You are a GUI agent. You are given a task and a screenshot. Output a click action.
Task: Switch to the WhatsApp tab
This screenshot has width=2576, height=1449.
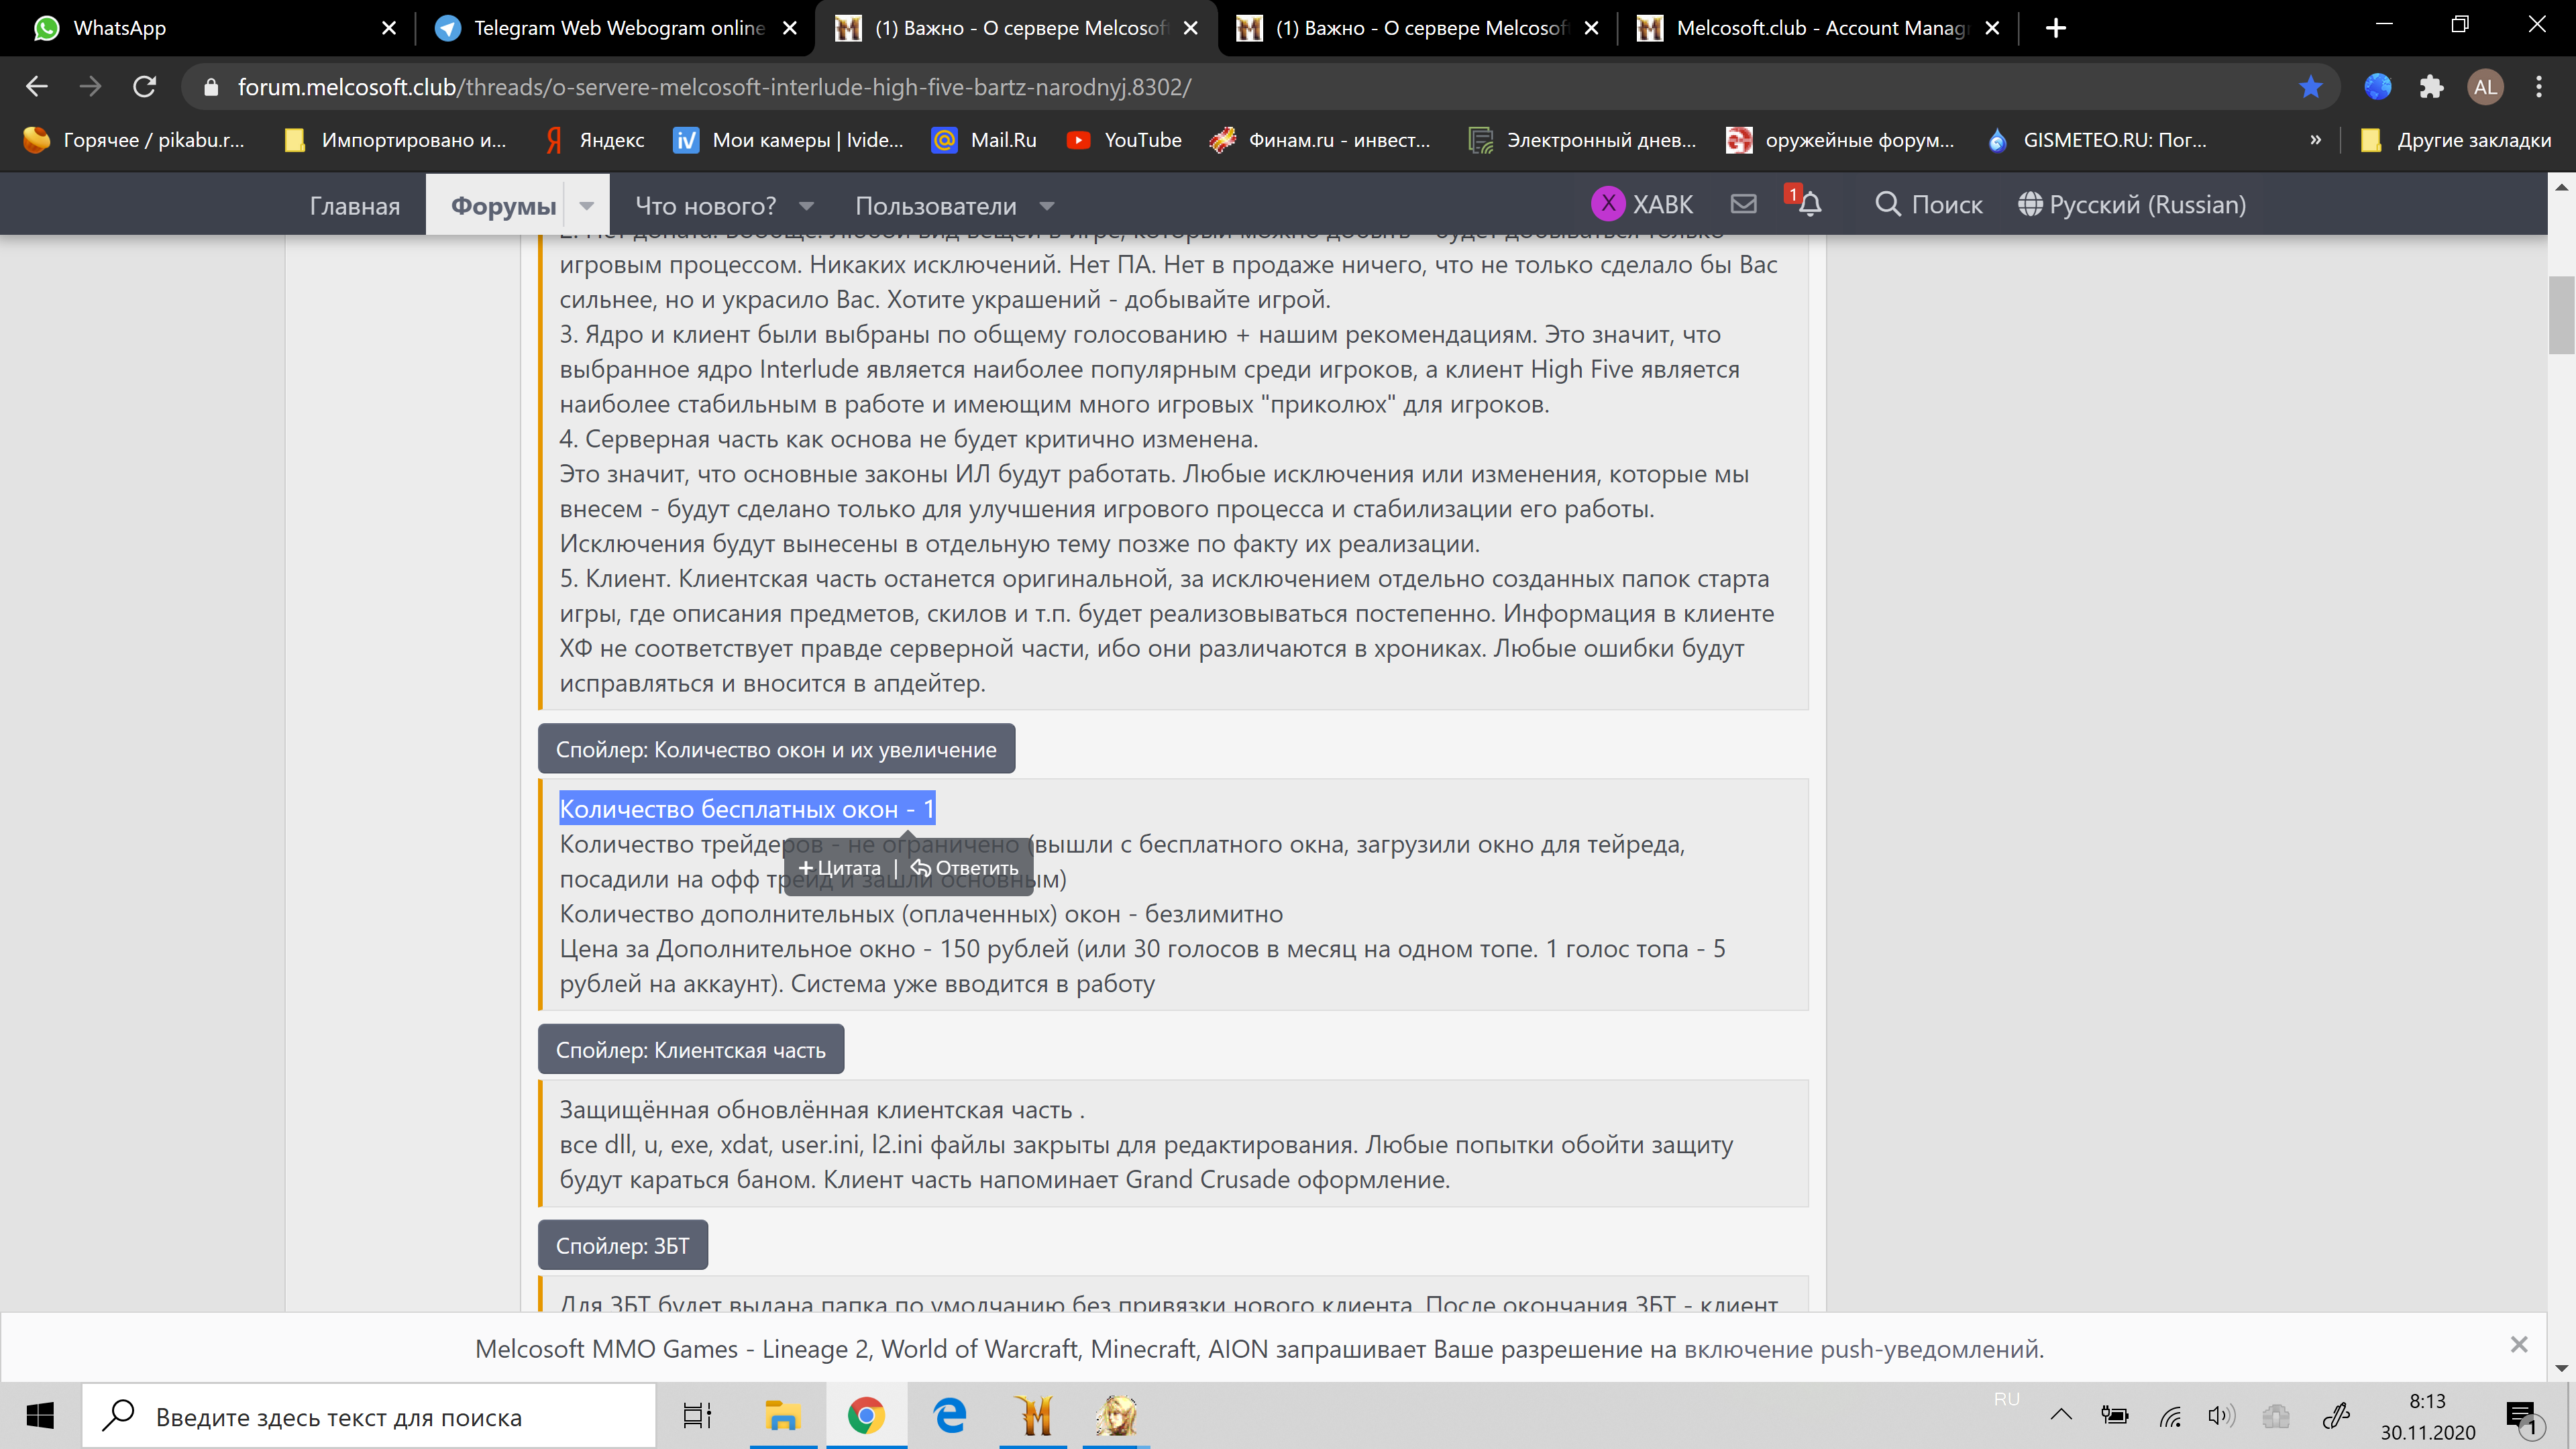click(120, 28)
